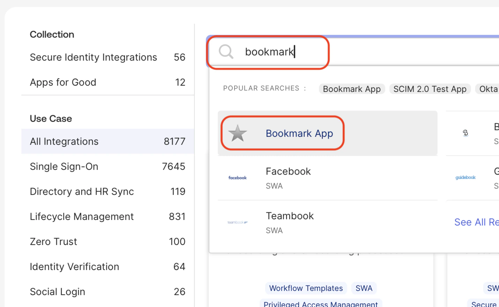This screenshot has height=307, width=499.
Task: Click the search magnifying glass icon
Action: click(225, 52)
